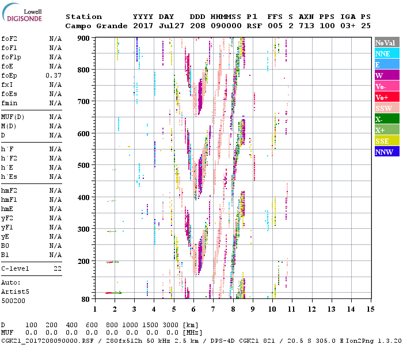Click the 15 MHz frequency axis label
Image resolution: width=403 pixels, height=345 pixels.
click(370, 309)
